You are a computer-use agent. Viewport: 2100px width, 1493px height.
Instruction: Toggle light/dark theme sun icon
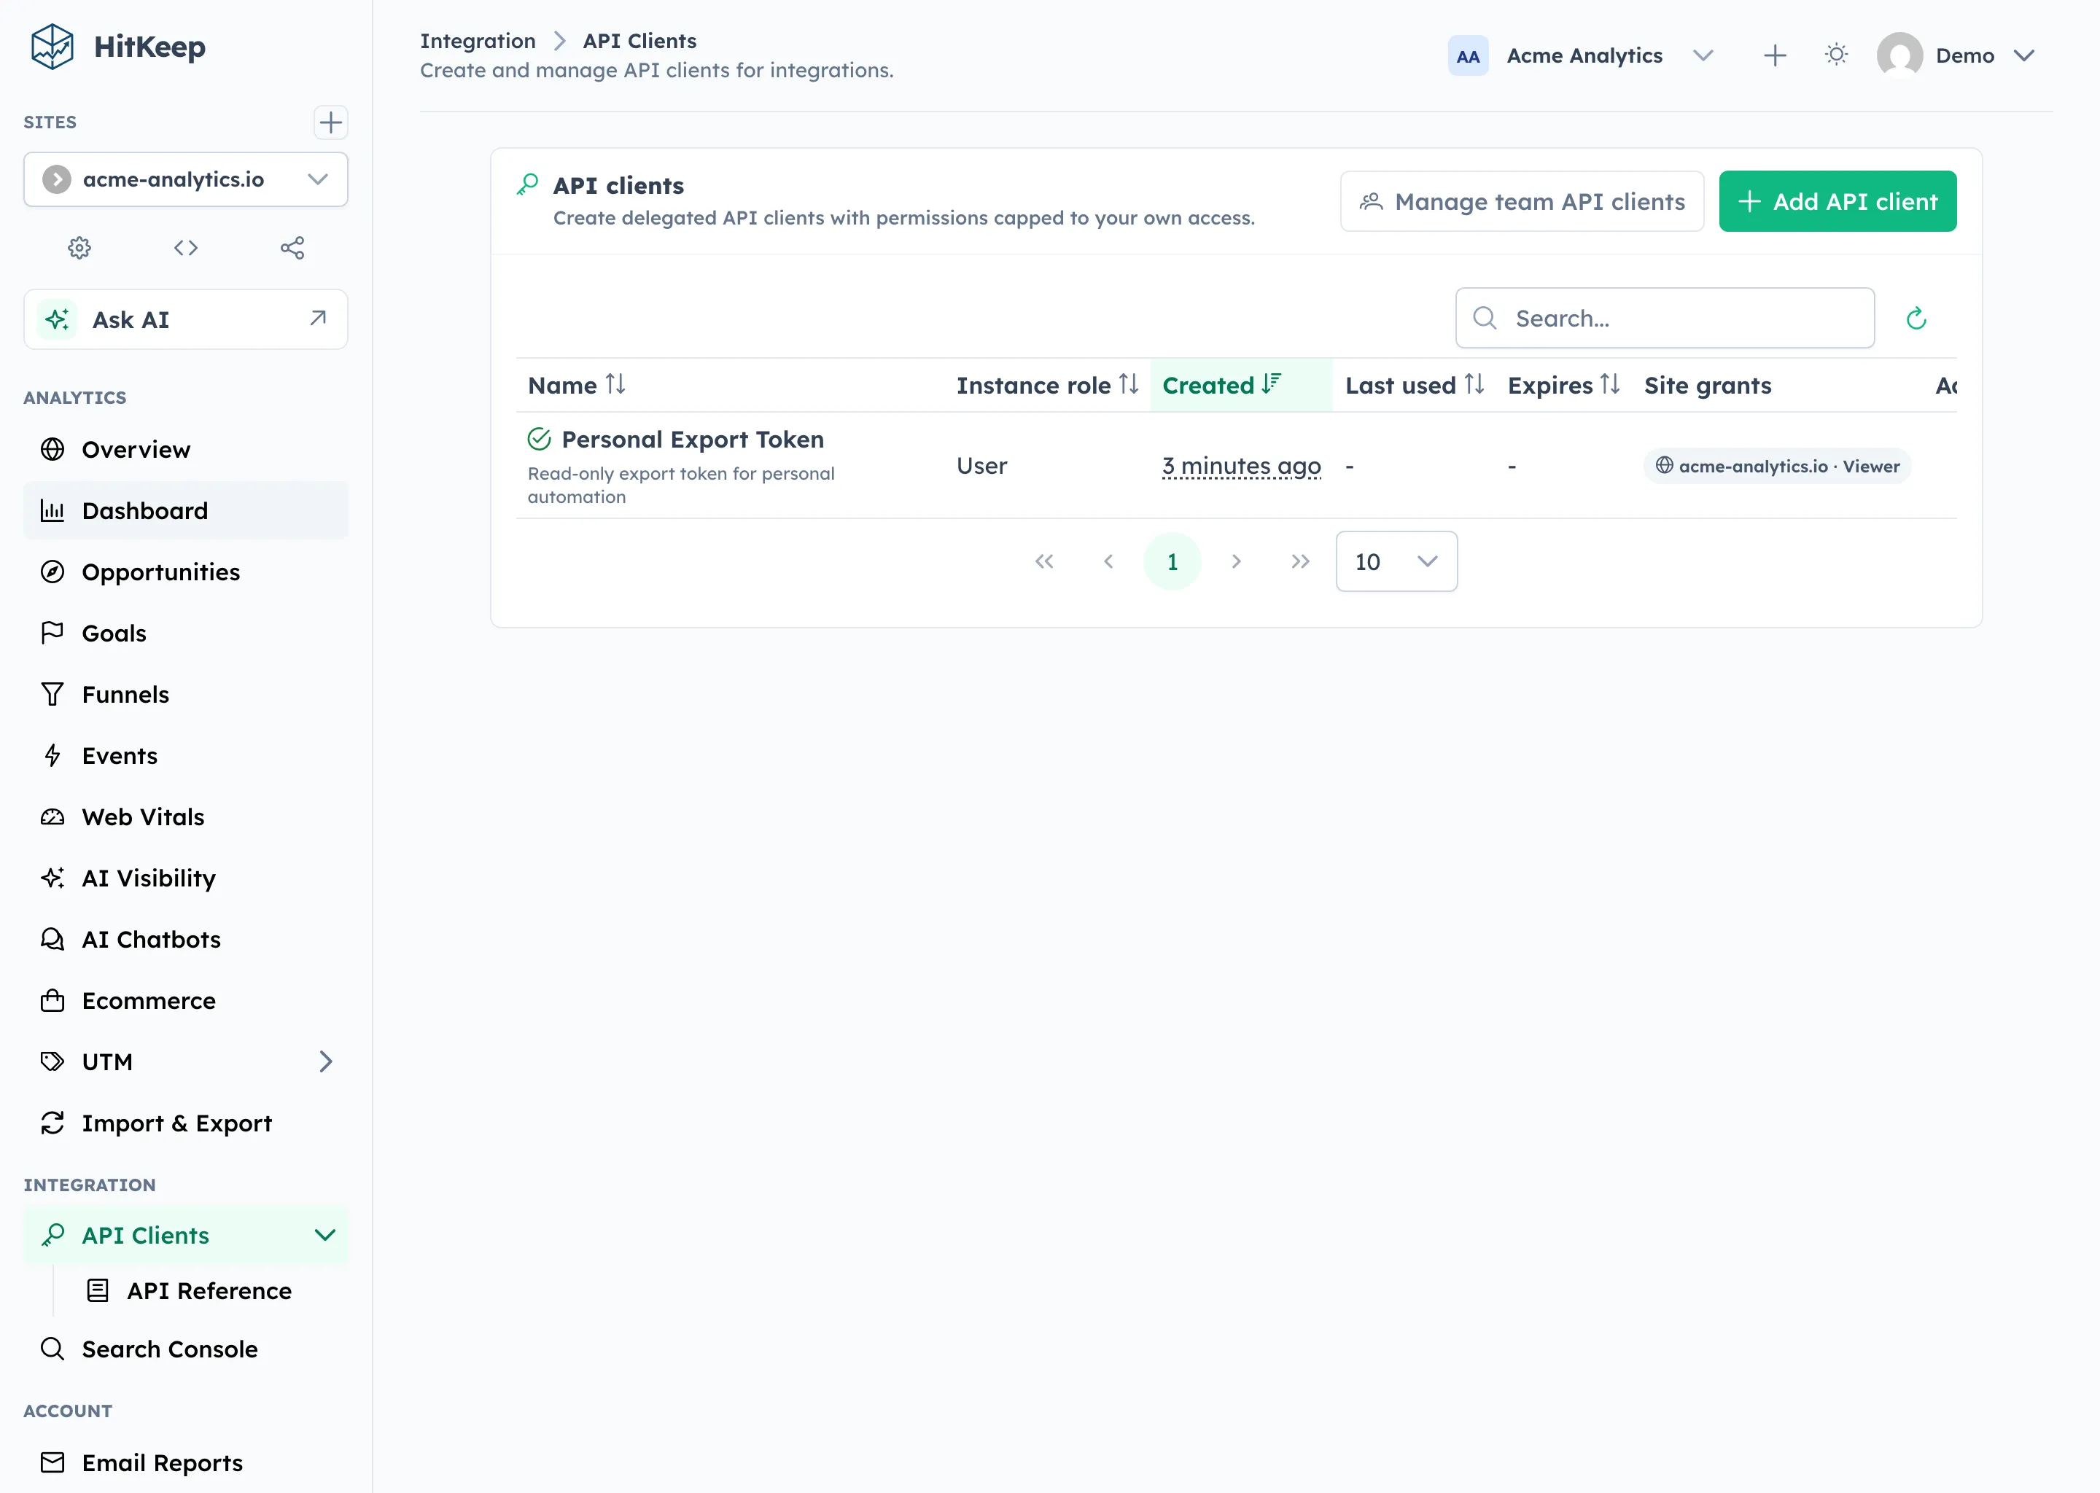[x=1836, y=55]
